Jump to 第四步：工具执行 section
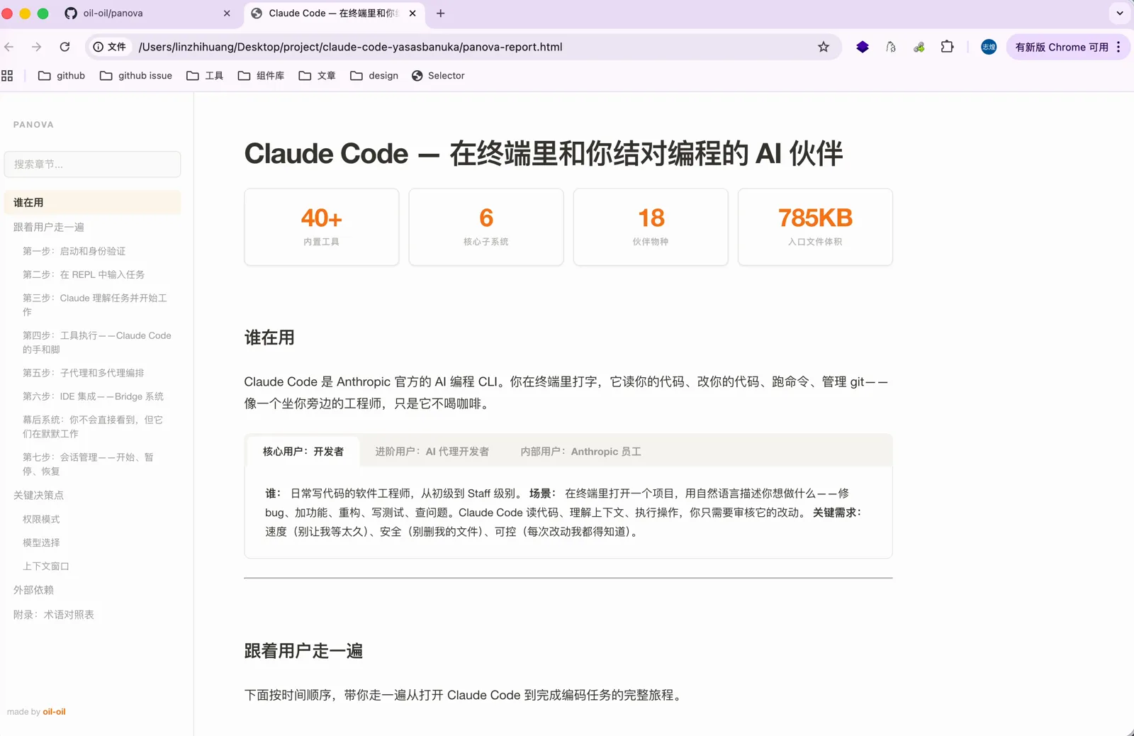 97,342
